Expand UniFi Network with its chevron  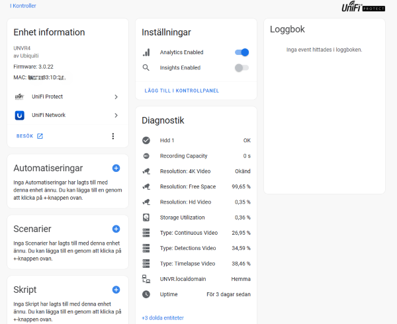[116, 115]
